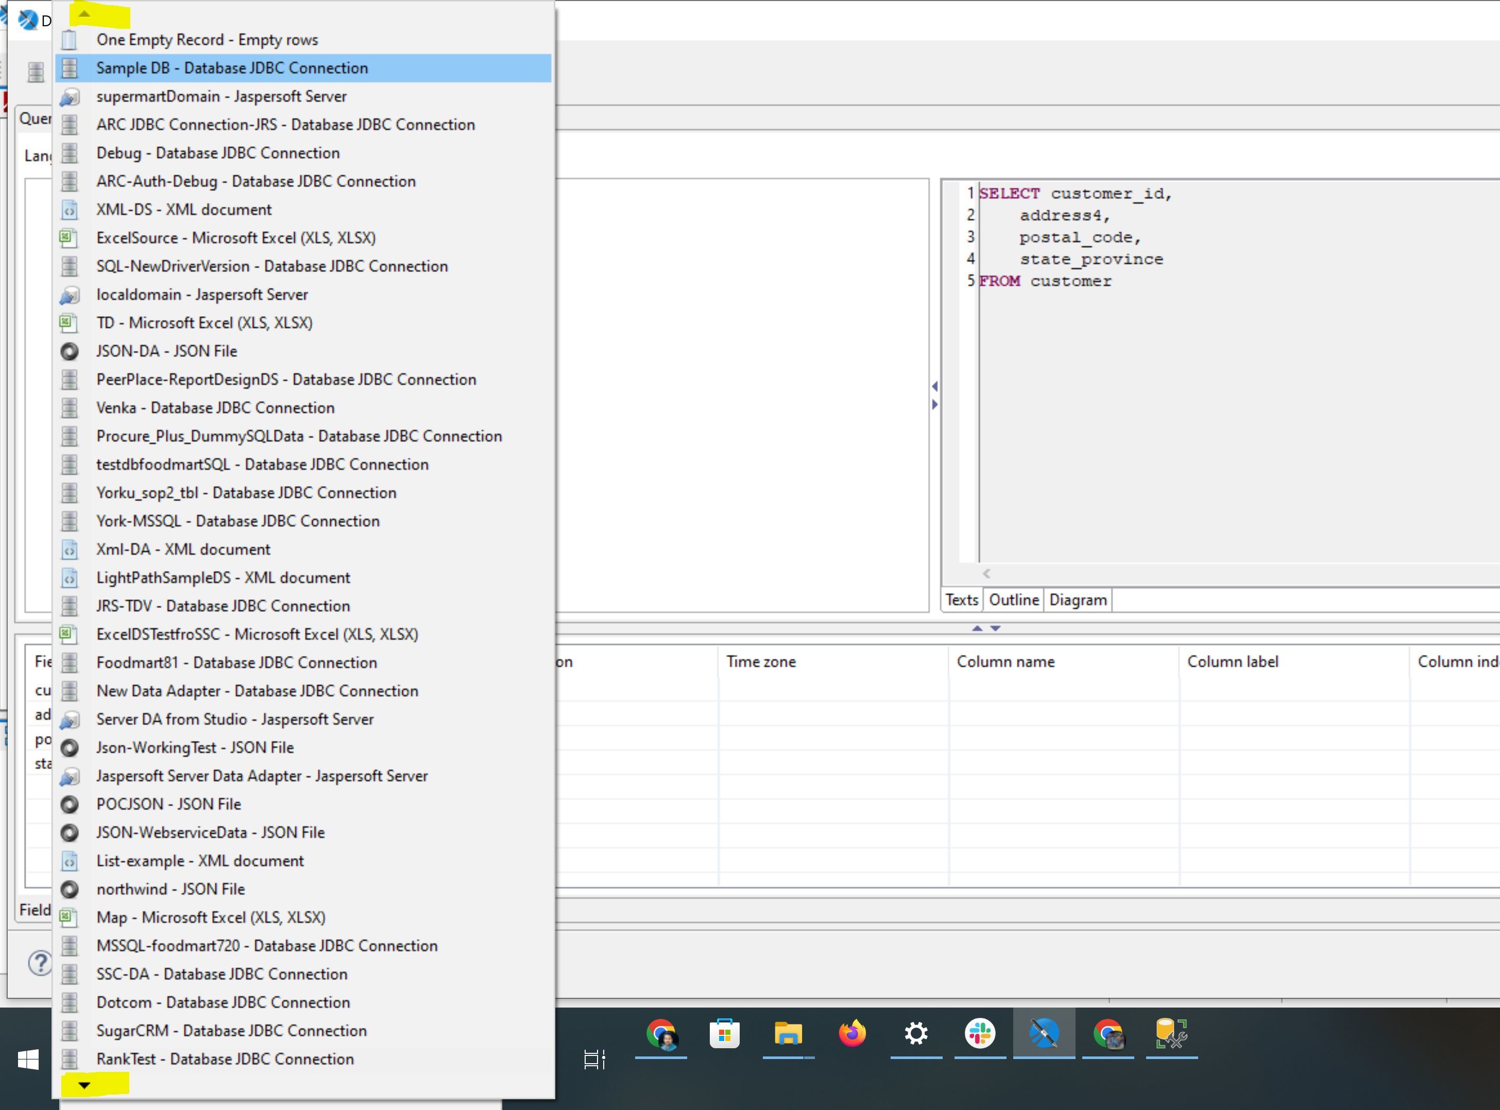Click the Column name header
Viewport: 1500px width, 1110px height.
click(x=1064, y=661)
